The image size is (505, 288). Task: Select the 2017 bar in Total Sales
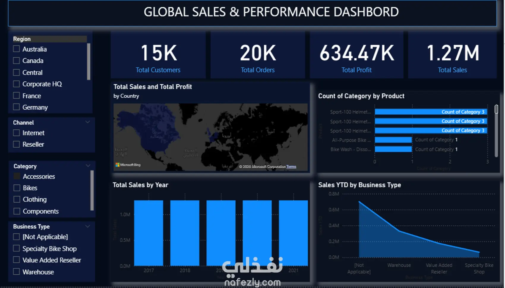[x=149, y=233]
